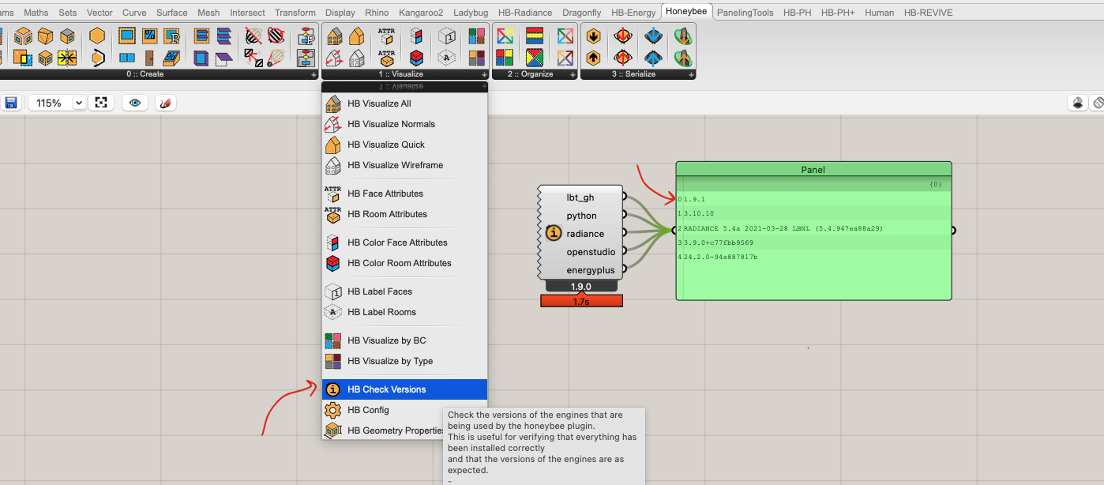Click the red sketch brush icon
Screen dimensions: 1104x485
pos(165,103)
